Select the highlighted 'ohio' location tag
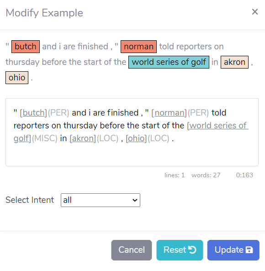 pos(17,78)
